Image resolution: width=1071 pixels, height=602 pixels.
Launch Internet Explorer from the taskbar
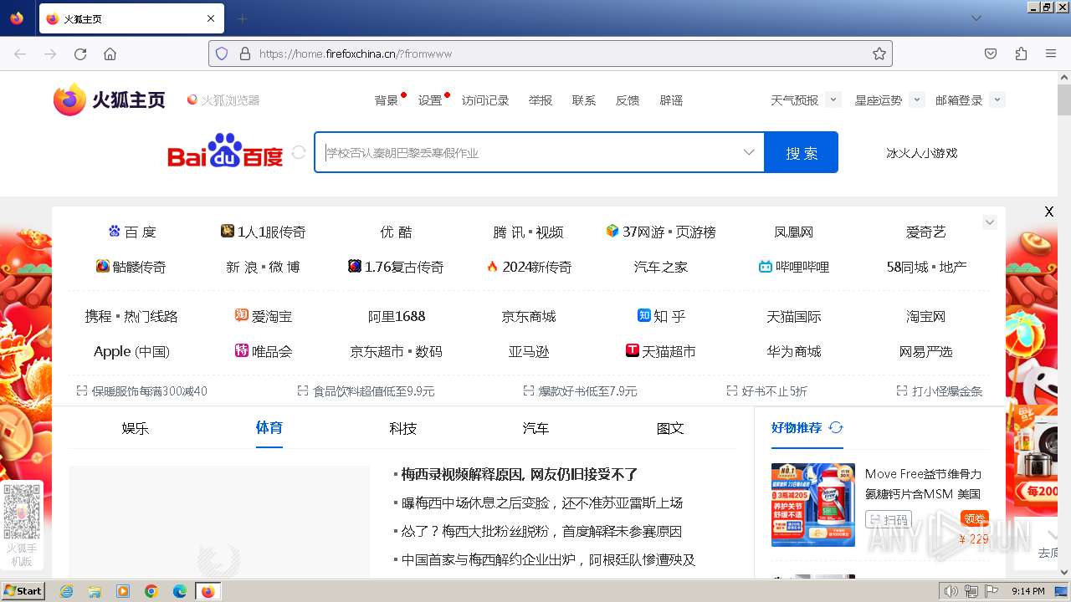(66, 591)
